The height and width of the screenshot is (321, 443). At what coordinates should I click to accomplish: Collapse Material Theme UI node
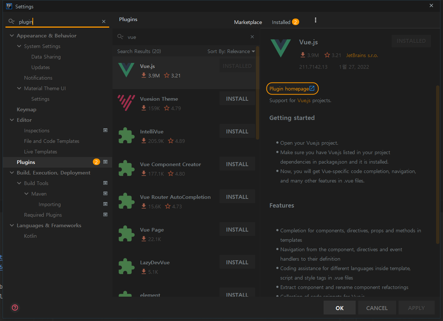pos(19,88)
